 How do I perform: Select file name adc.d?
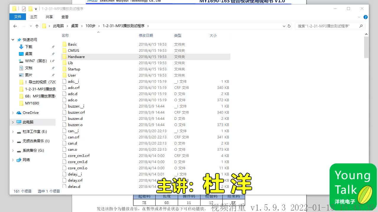tap(73, 94)
